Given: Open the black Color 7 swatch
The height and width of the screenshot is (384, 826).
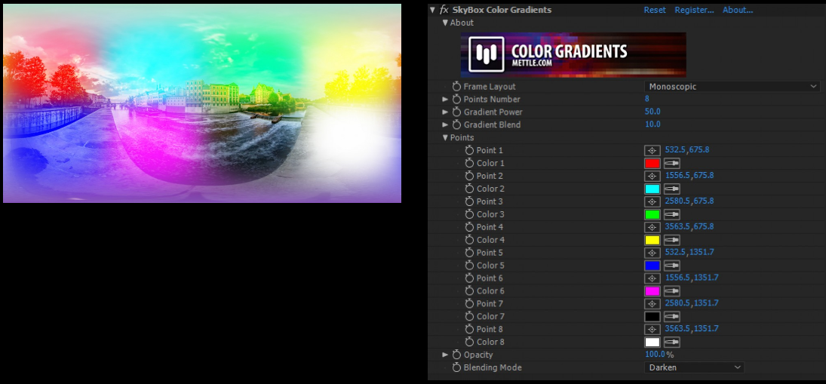Looking at the screenshot, I should (653, 317).
